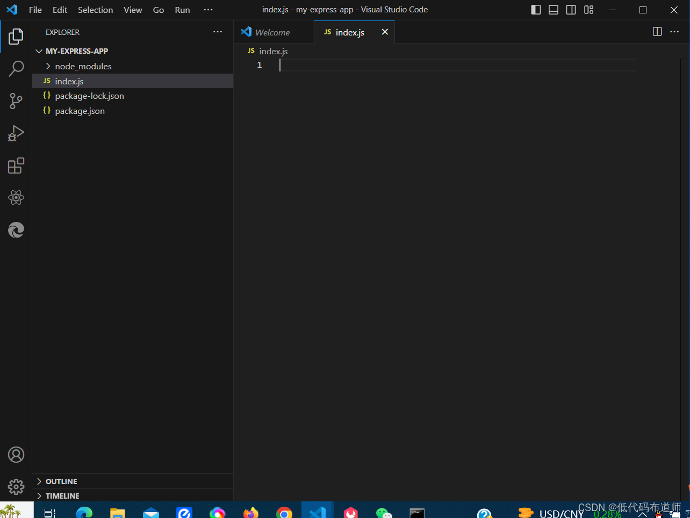Open Mail app from the taskbar
Viewport: 690px width, 518px height.
[151, 513]
